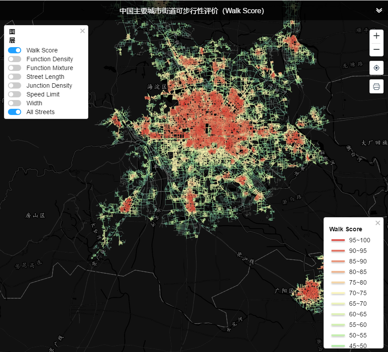Close the Walk Score legend
388x352 pixels.
click(x=377, y=223)
